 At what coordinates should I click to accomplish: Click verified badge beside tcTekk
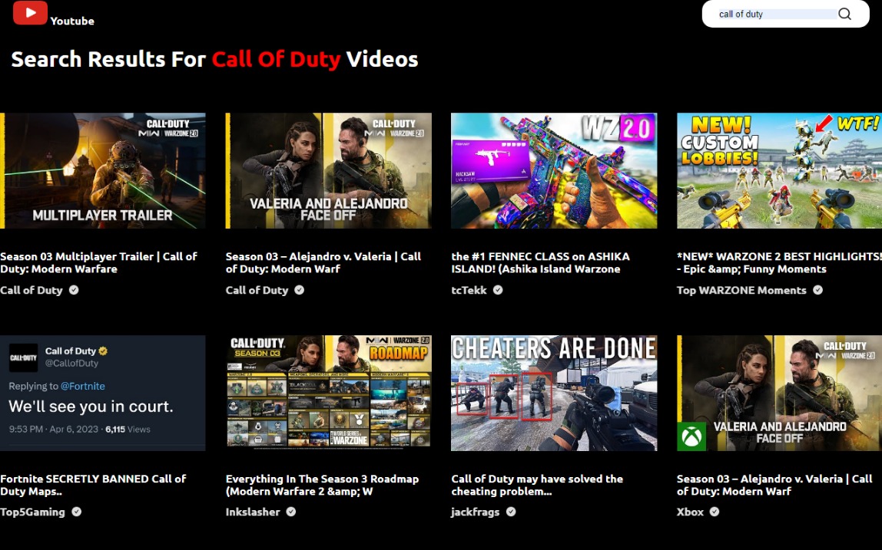[498, 290]
